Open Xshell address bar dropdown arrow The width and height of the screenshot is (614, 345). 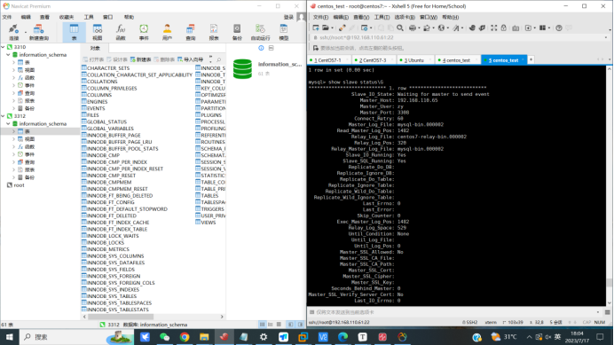coord(606,37)
